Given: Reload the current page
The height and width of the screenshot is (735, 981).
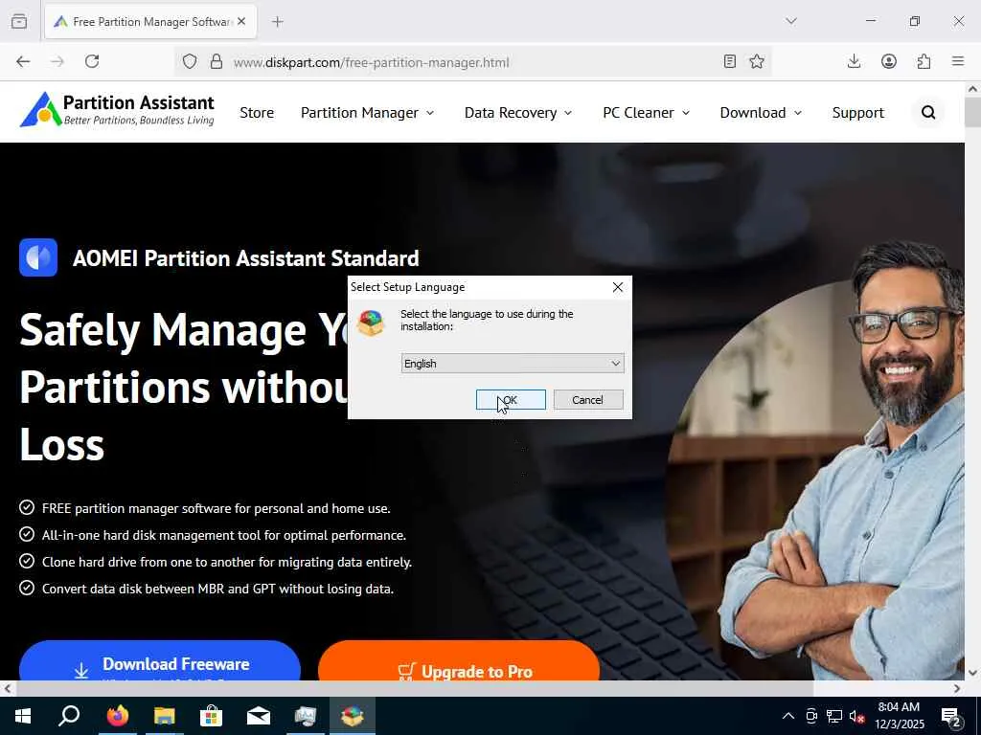Looking at the screenshot, I should pyautogui.click(x=92, y=61).
